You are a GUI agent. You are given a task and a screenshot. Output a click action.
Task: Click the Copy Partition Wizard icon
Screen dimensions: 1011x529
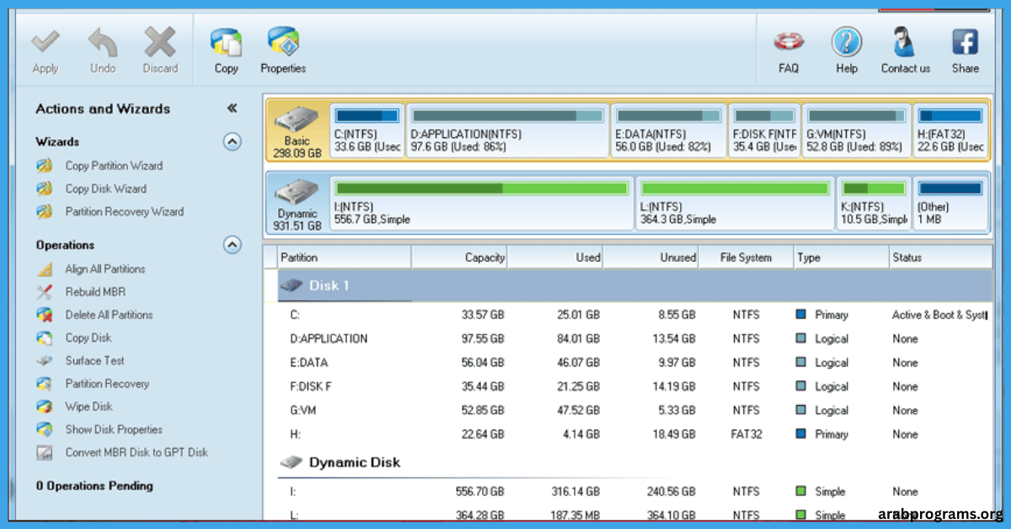[45, 166]
